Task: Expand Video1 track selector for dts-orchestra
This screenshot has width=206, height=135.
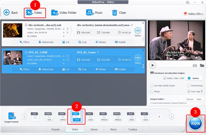Action: click(x=64, y=29)
